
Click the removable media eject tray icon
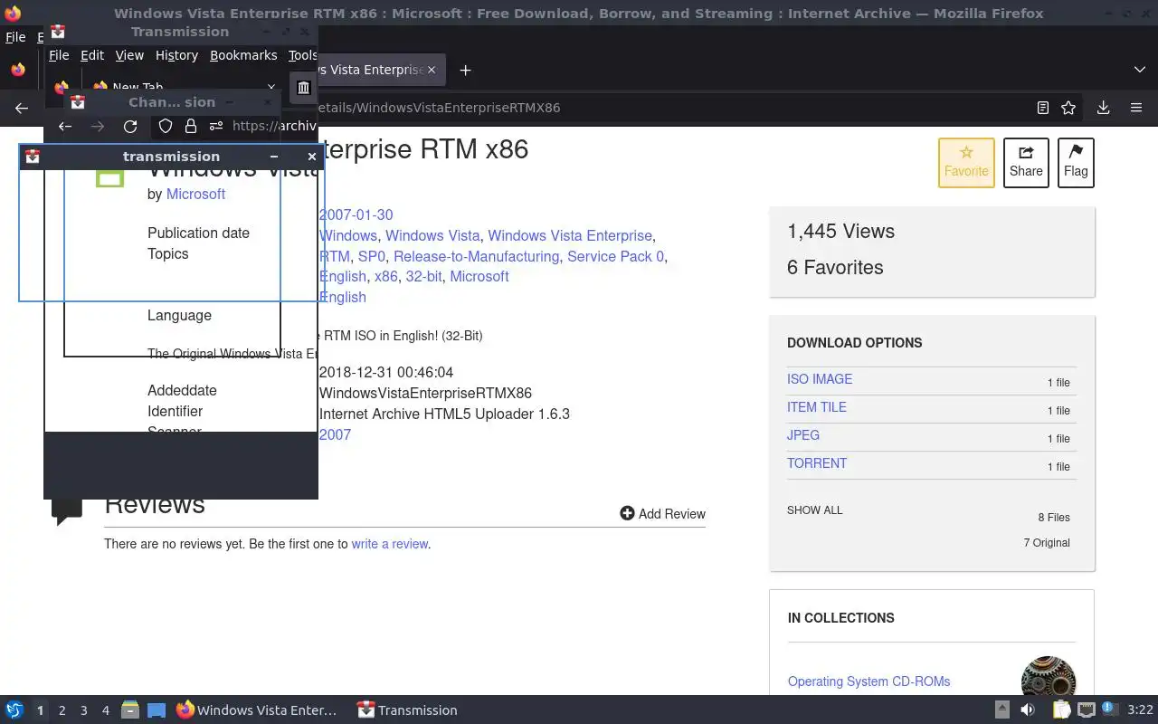pyautogui.click(x=1001, y=710)
